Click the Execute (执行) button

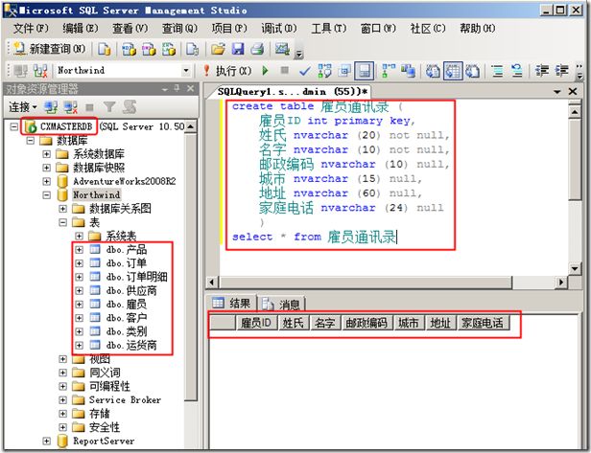pyautogui.click(x=227, y=71)
